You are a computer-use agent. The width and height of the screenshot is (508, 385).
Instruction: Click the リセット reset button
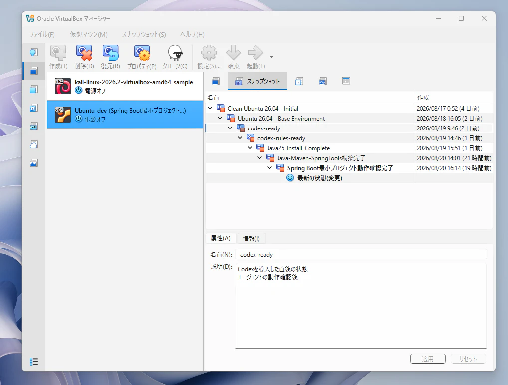(x=468, y=359)
